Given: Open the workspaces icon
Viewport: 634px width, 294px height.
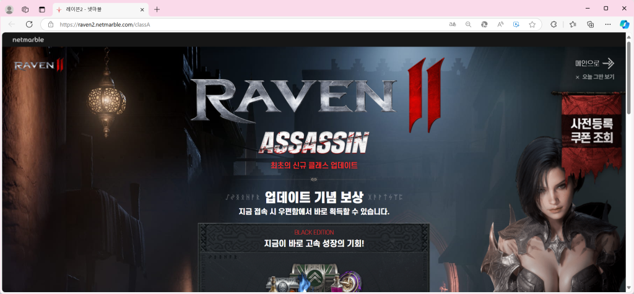Looking at the screenshot, I should pyautogui.click(x=25, y=9).
